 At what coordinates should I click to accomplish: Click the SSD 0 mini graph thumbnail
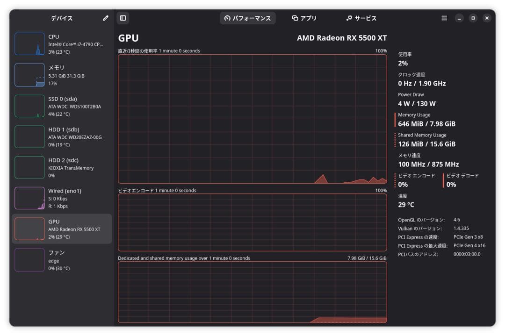pyautogui.click(x=29, y=106)
